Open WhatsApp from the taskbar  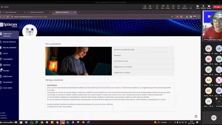click(x=32, y=122)
